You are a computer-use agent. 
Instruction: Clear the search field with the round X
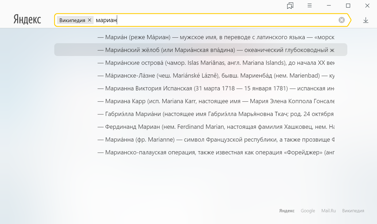342,20
